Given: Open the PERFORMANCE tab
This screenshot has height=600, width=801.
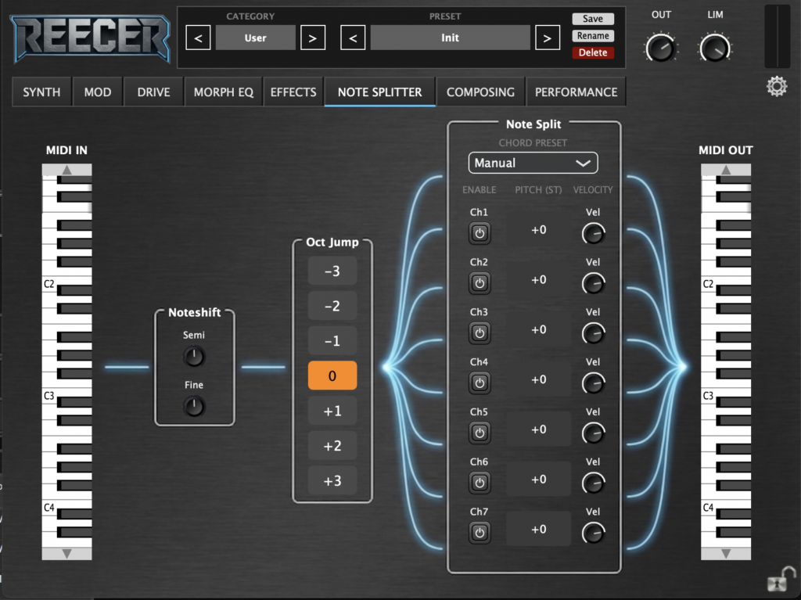Looking at the screenshot, I should [576, 92].
